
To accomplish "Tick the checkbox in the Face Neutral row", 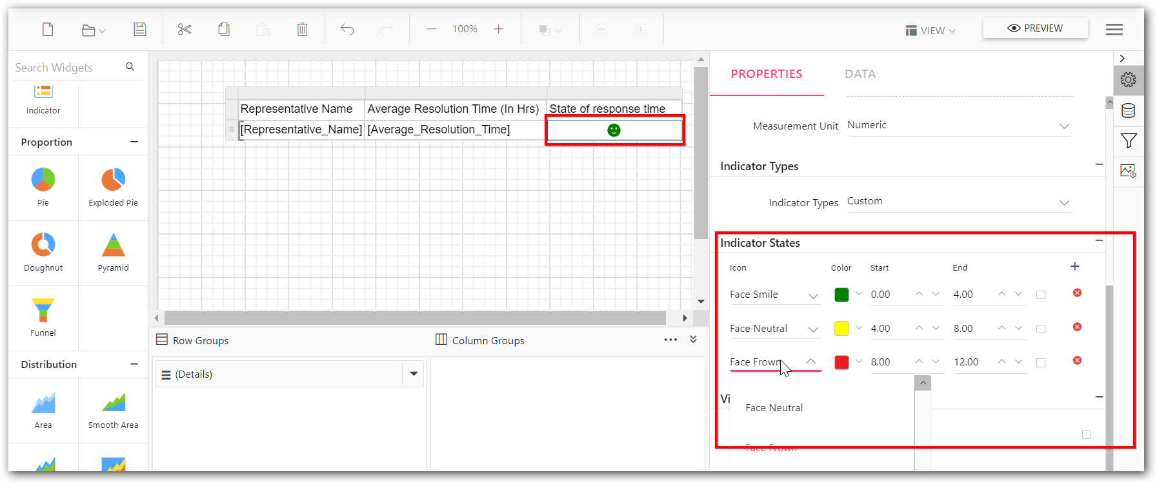I will 1041,329.
